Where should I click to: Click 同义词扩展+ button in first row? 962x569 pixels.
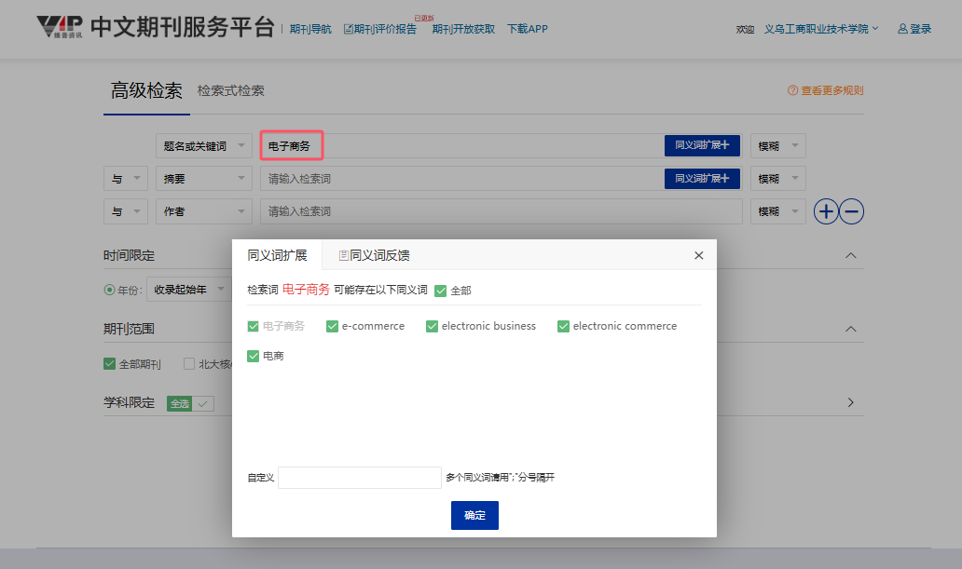(702, 145)
